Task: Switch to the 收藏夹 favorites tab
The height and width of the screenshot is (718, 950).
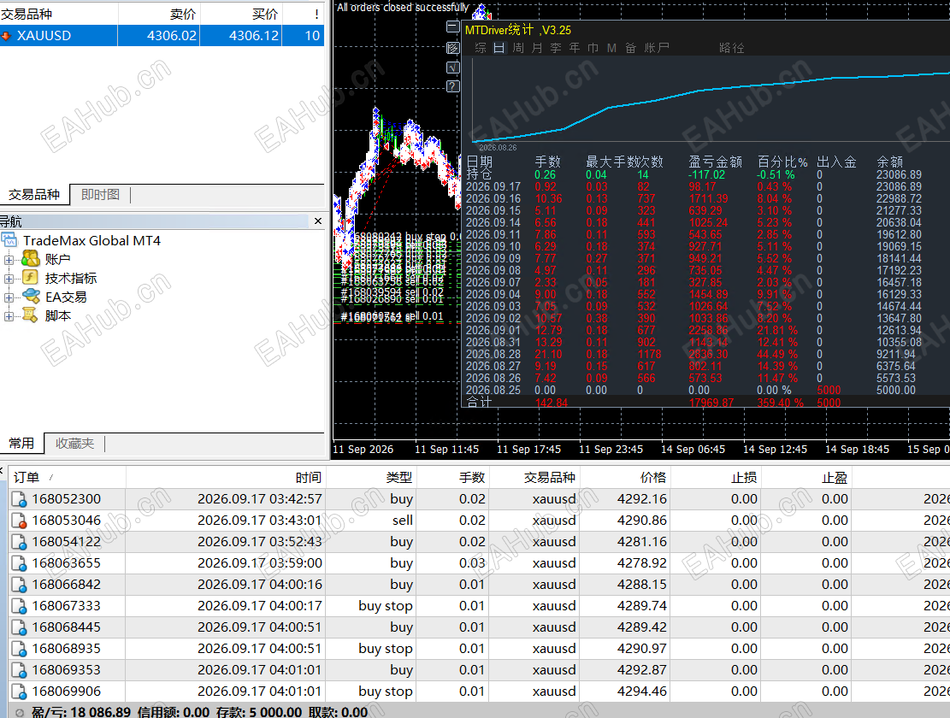Action: click(x=74, y=443)
